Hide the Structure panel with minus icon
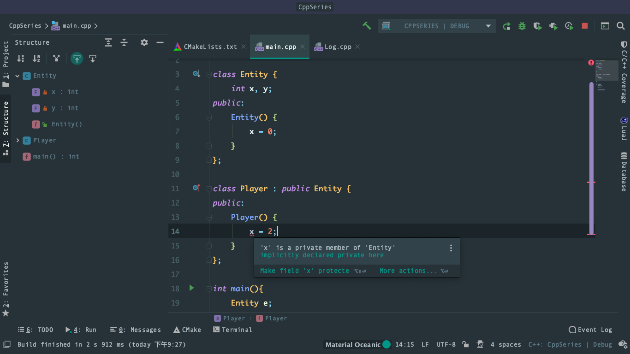The image size is (630, 354). pyautogui.click(x=160, y=42)
